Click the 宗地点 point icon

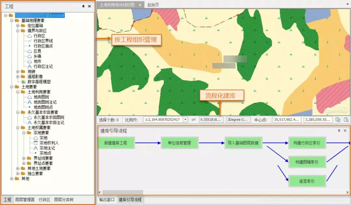36,153
